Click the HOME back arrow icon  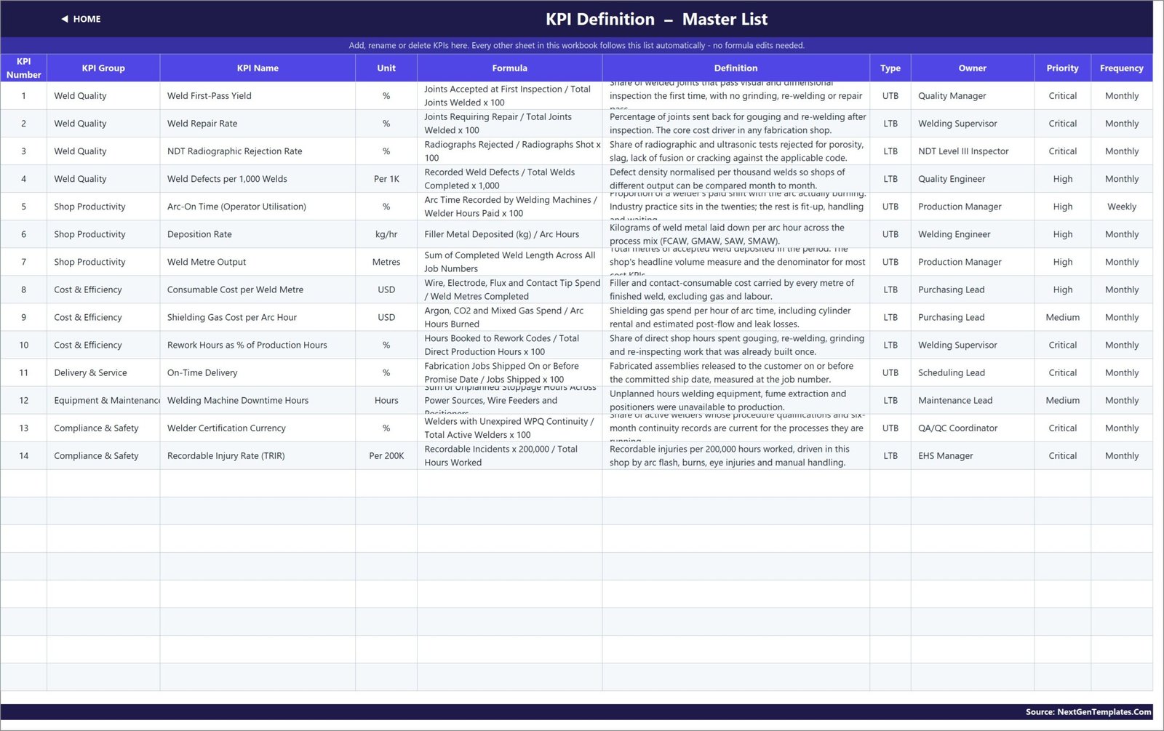click(65, 19)
